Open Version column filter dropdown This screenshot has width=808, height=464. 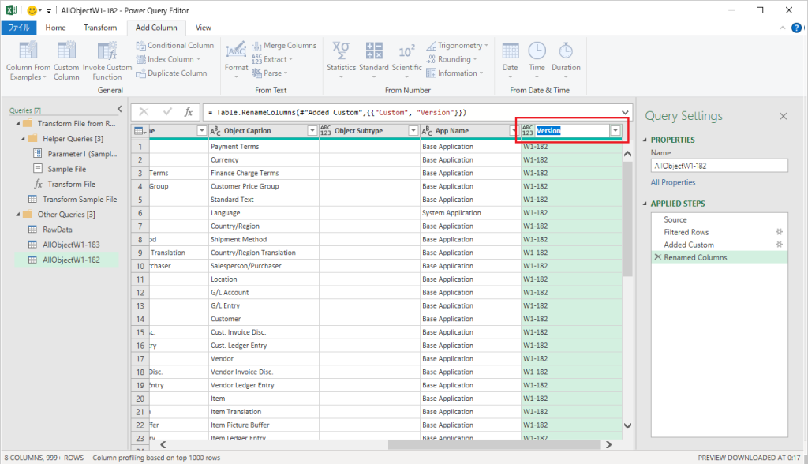pos(615,131)
